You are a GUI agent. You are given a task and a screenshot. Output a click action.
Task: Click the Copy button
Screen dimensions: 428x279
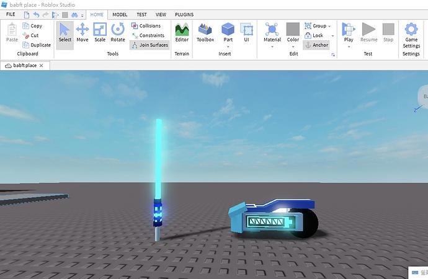click(32, 26)
